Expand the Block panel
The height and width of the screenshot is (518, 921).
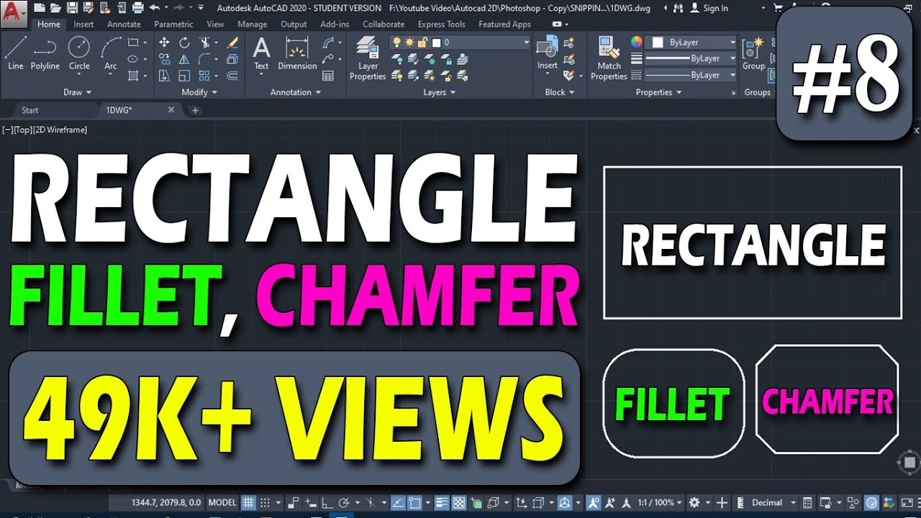click(560, 92)
